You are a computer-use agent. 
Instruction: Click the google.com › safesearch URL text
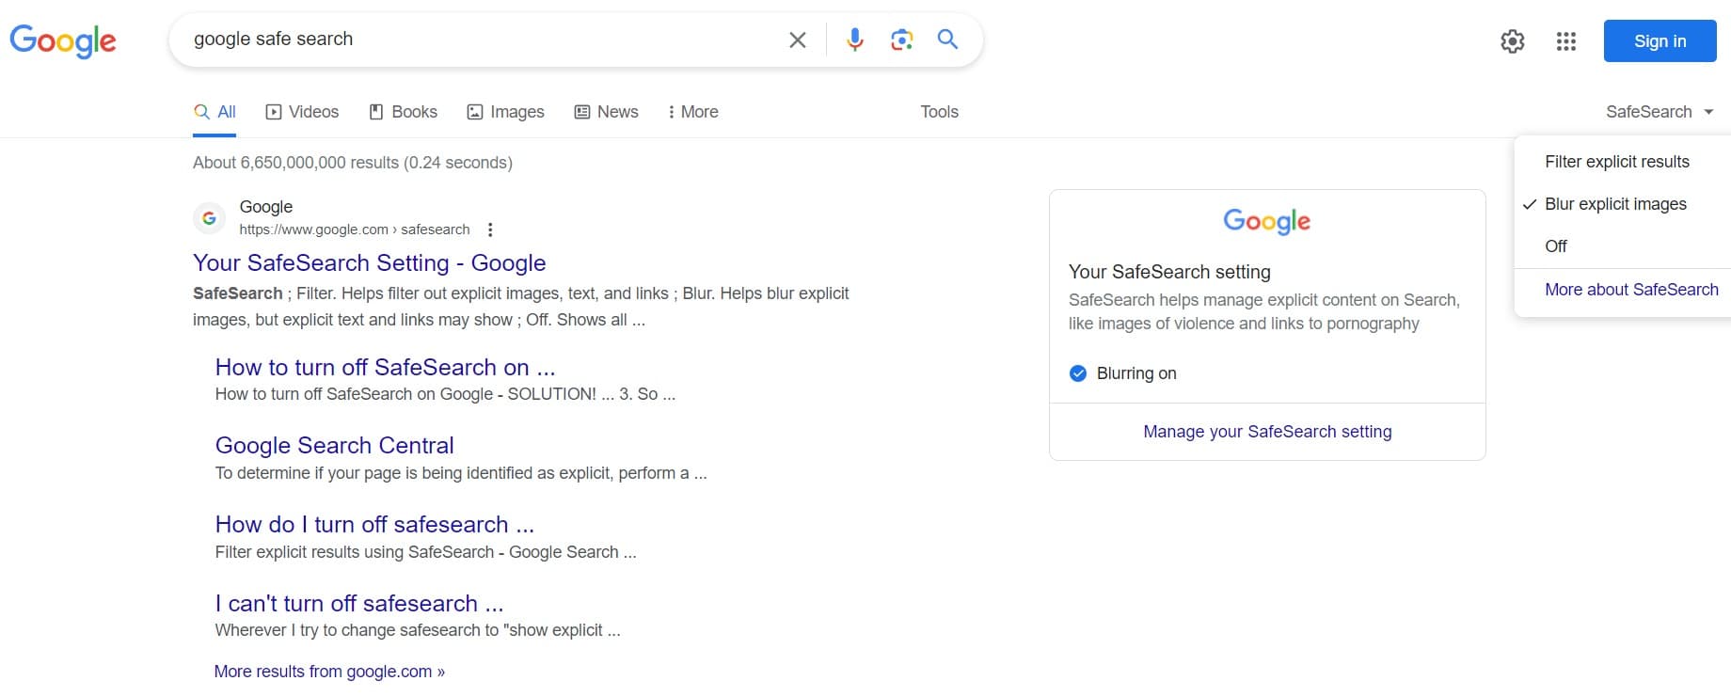coord(355,230)
